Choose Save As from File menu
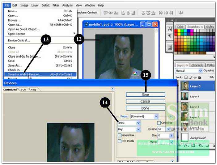 click(40, 65)
